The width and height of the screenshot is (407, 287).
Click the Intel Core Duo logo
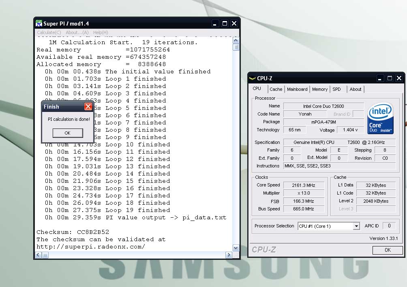[x=380, y=119]
